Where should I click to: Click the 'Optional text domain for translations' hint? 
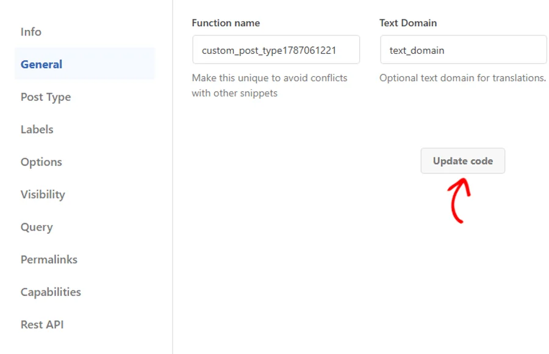[x=462, y=78]
